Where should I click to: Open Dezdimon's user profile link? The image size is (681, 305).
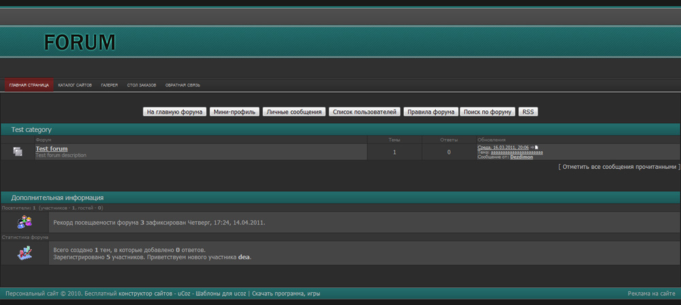tap(521, 157)
